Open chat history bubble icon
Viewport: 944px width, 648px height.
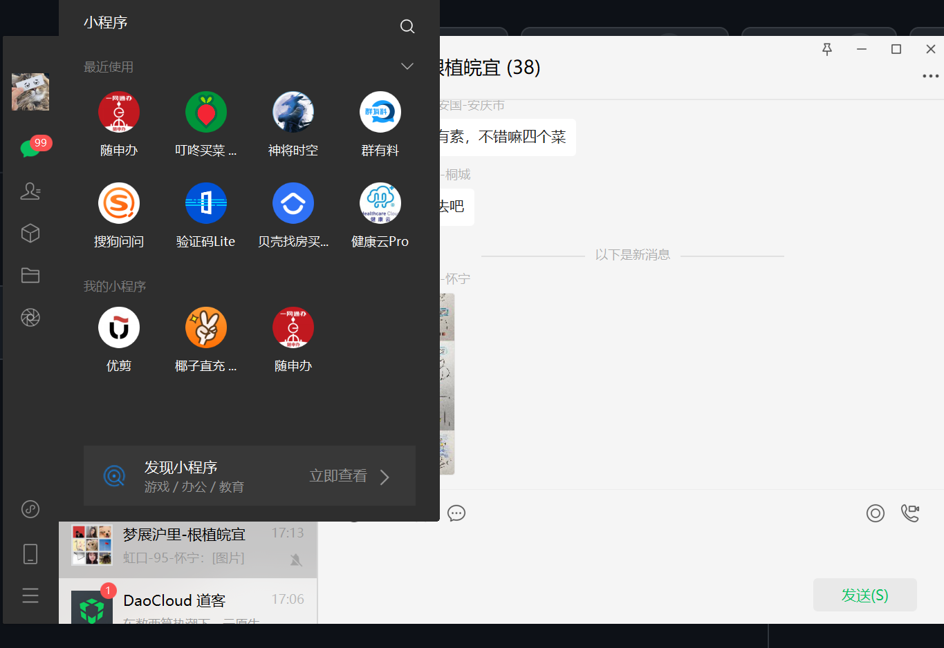tap(456, 513)
